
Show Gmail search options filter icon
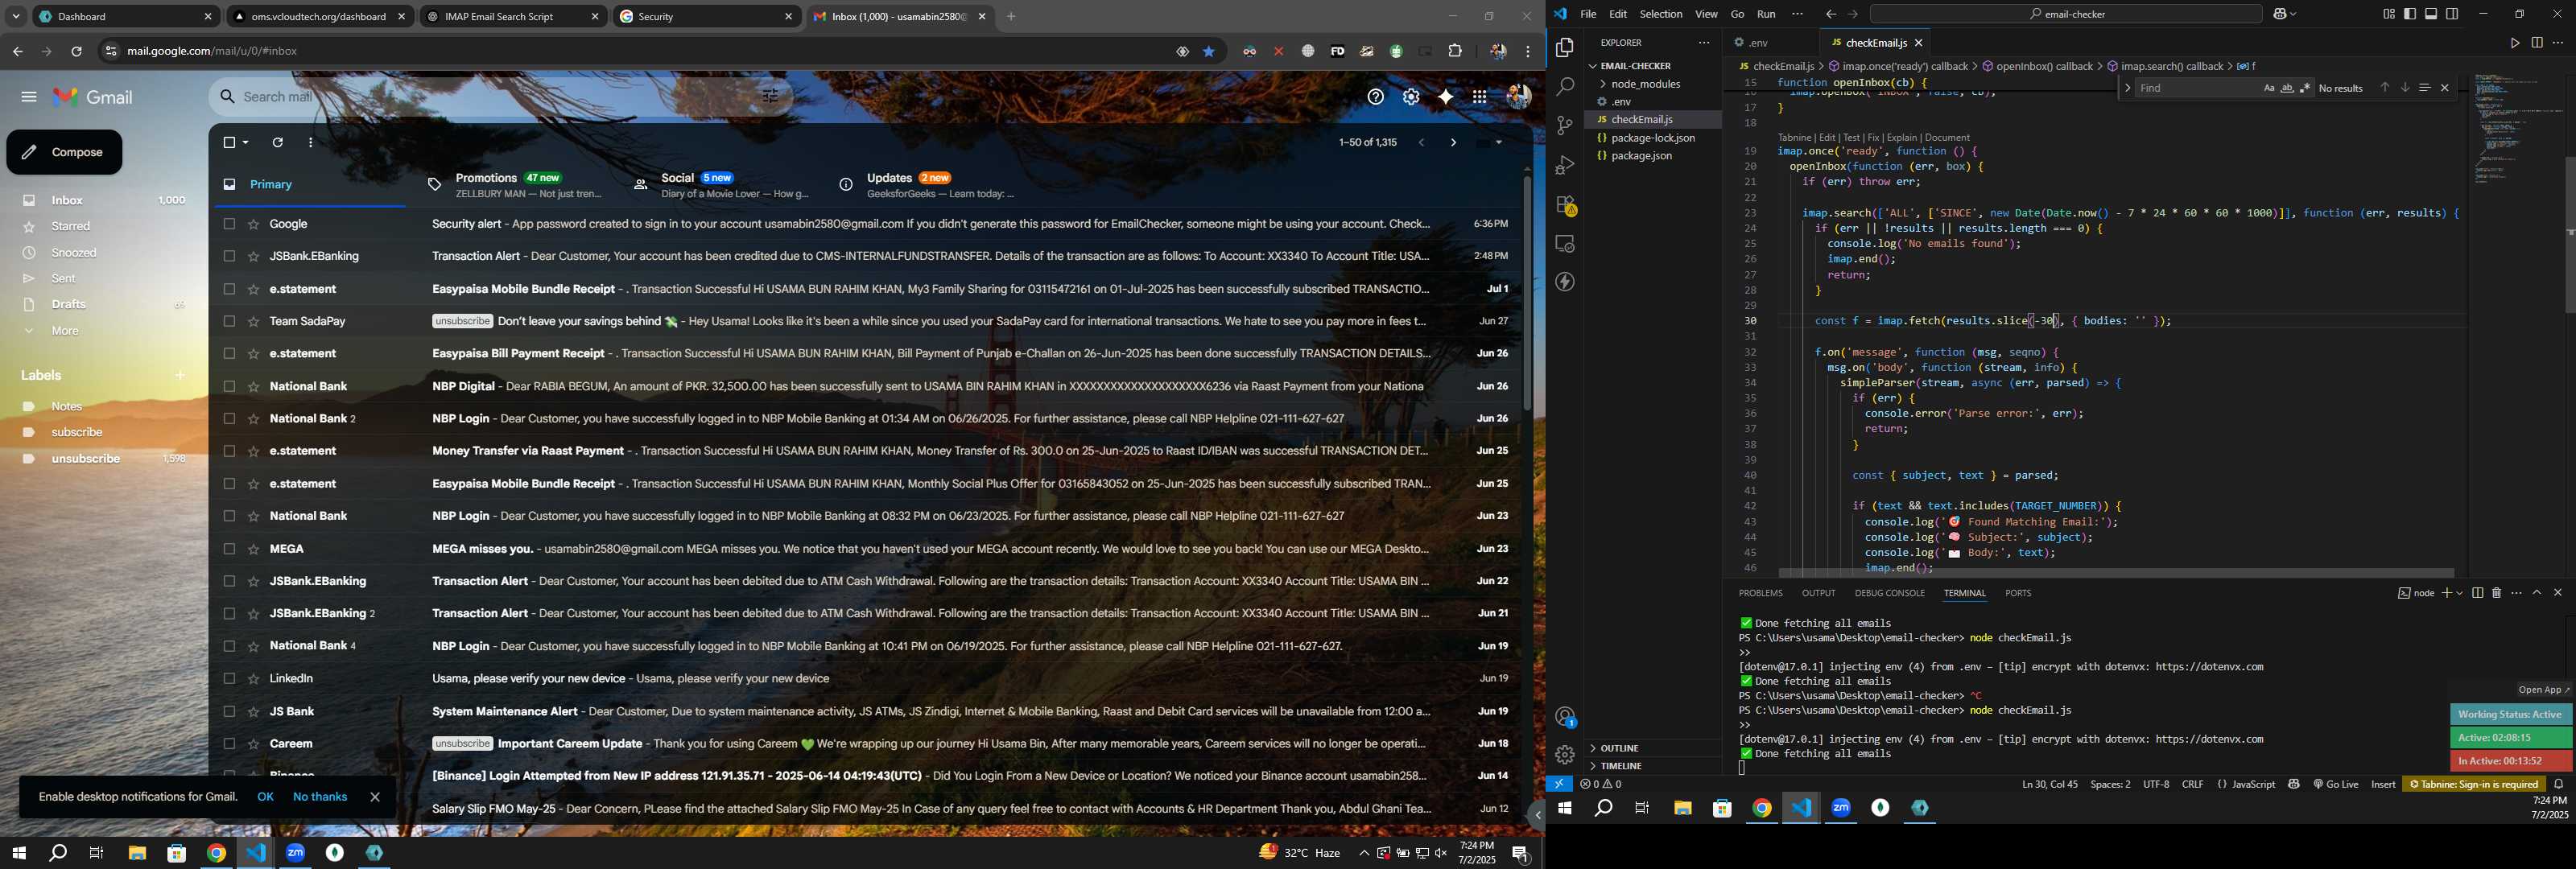(x=770, y=97)
